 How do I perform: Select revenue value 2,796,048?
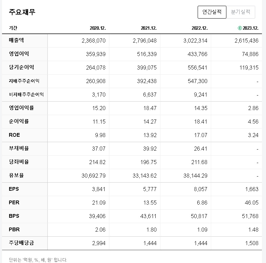(x=145, y=41)
